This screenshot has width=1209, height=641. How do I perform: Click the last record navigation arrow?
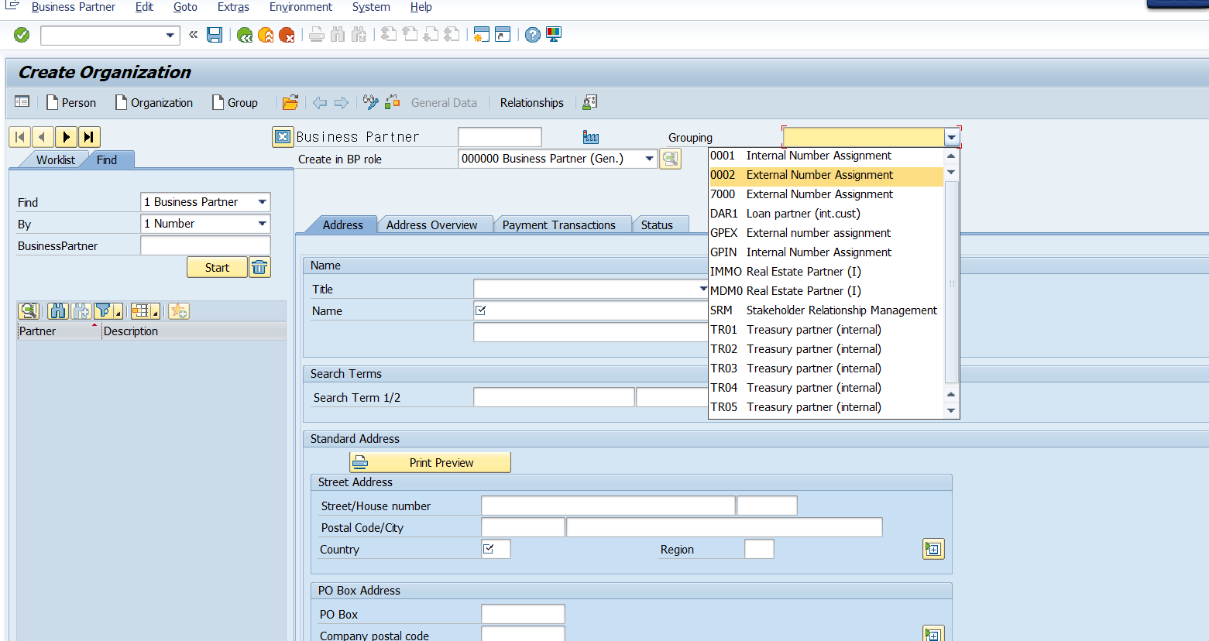[89, 137]
